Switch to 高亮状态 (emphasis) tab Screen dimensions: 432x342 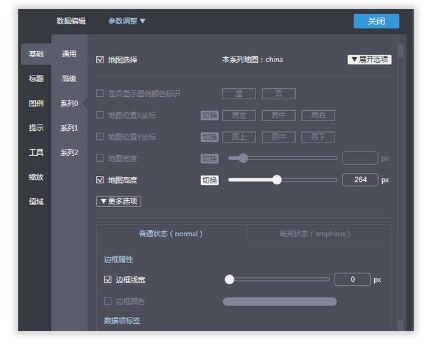[x=319, y=234]
